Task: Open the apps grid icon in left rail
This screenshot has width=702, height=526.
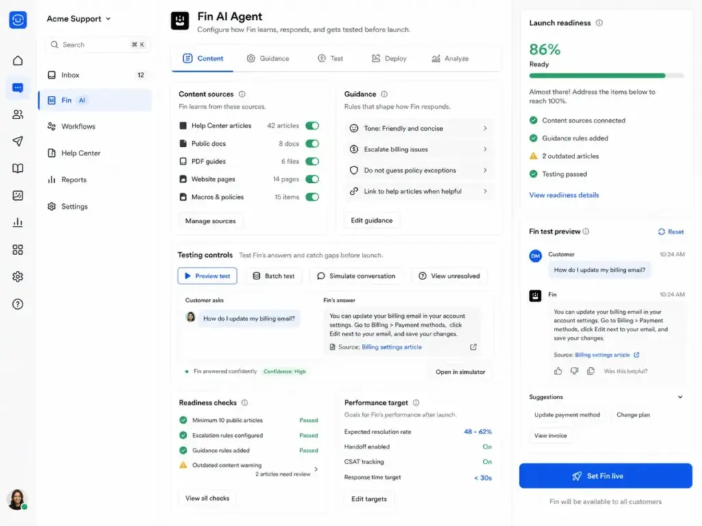Action: [x=17, y=249]
